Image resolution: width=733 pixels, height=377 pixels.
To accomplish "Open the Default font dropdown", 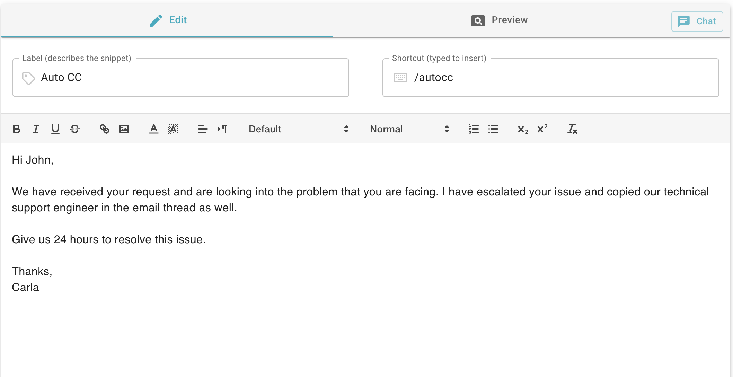I will click(x=299, y=129).
